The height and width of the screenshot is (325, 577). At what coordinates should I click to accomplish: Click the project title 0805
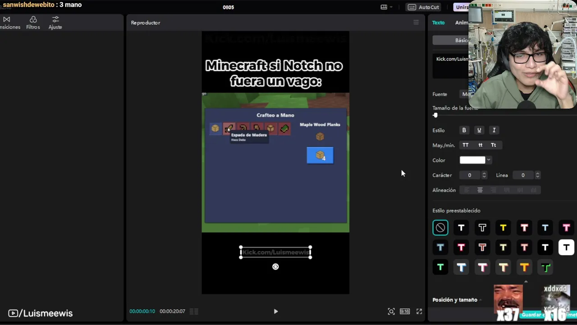click(229, 7)
